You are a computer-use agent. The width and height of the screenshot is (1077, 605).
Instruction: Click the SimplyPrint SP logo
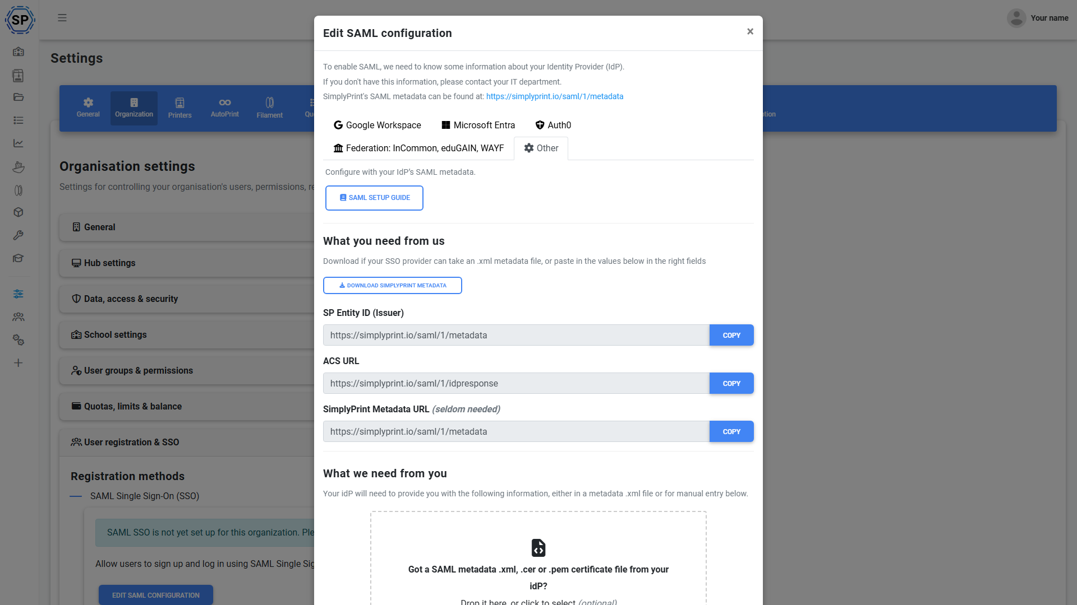click(20, 20)
